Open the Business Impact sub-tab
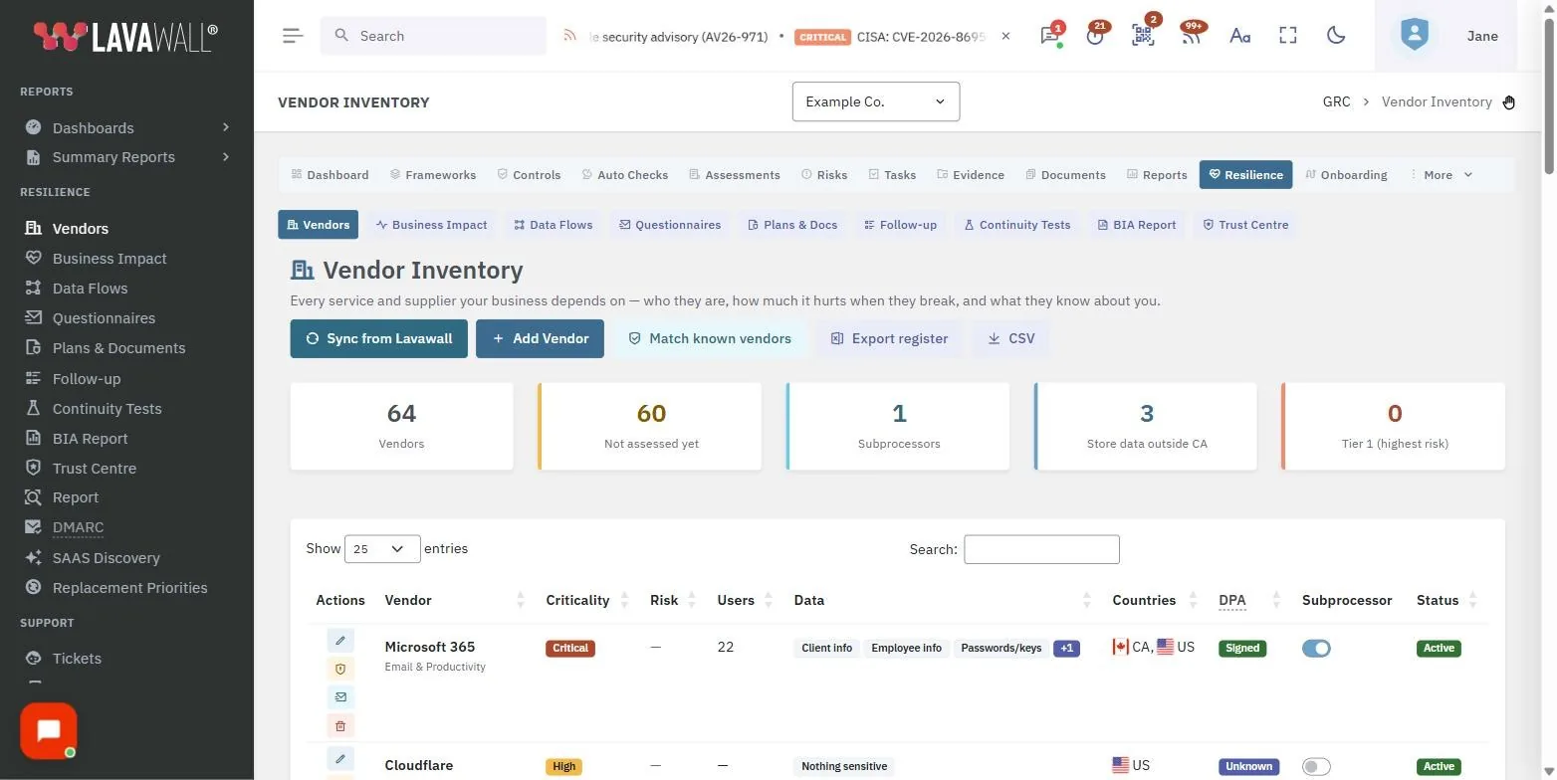This screenshot has height=780, width=1557. point(431,225)
